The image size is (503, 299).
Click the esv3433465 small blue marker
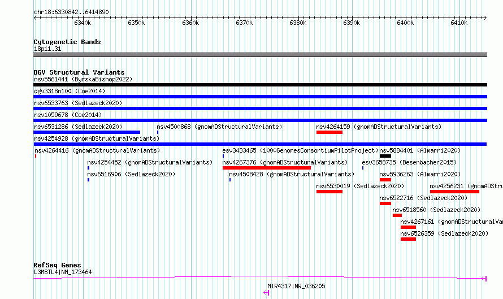(223, 156)
